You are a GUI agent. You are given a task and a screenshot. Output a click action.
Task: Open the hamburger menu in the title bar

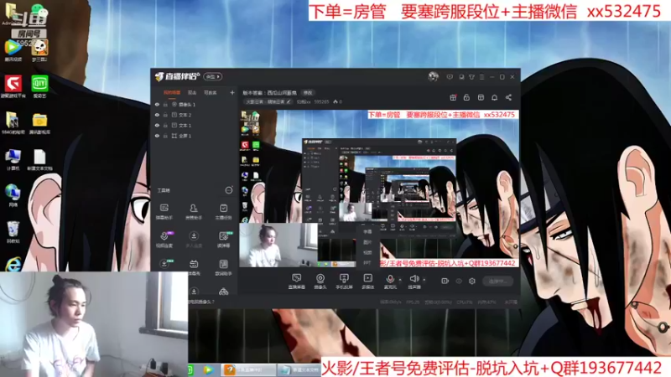[x=481, y=77]
